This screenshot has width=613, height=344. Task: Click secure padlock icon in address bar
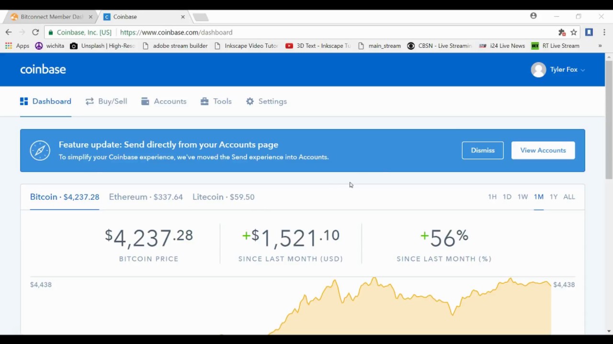(51, 32)
